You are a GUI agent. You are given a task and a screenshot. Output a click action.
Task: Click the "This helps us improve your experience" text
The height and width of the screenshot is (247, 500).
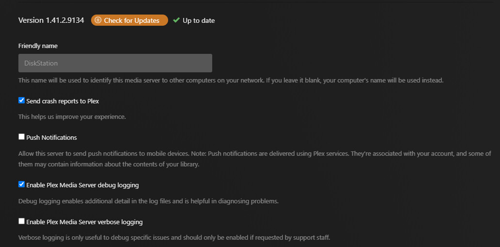(x=72, y=116)
